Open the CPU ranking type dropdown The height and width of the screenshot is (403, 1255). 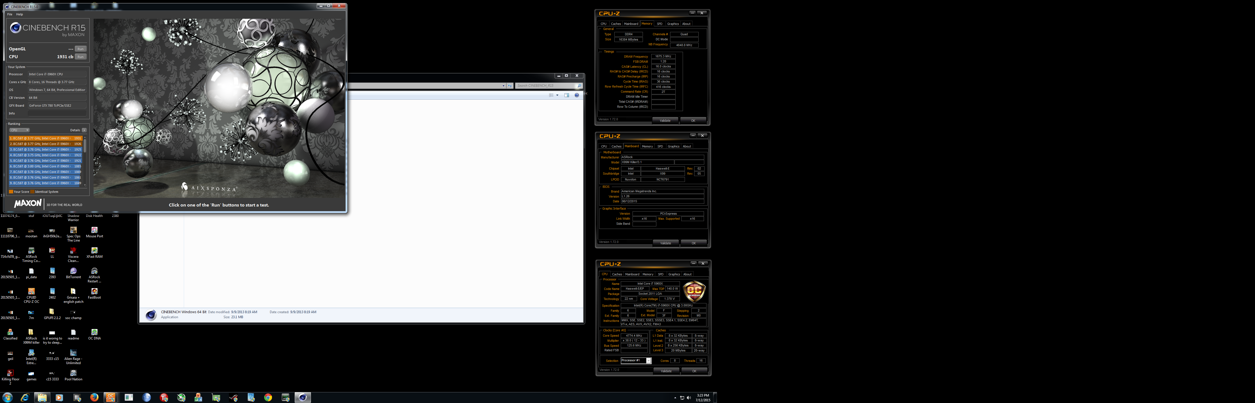[20, 130]
